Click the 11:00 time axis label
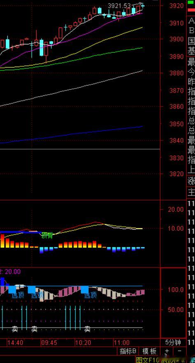The height and width of the screenshot is (363, 195). pyautogui.click(x=122, y=342)
